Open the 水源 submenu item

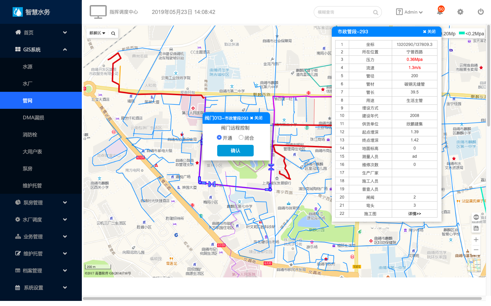click(x=41, y=67)
